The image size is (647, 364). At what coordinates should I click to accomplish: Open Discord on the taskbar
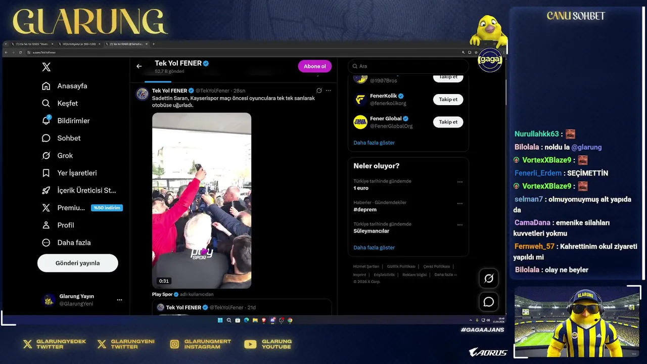(272, 320)
